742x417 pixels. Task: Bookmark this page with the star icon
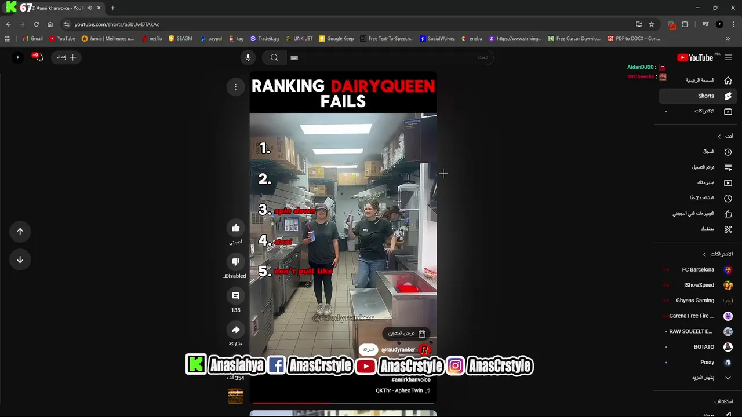pyautogui.click(x=652, y=24)
